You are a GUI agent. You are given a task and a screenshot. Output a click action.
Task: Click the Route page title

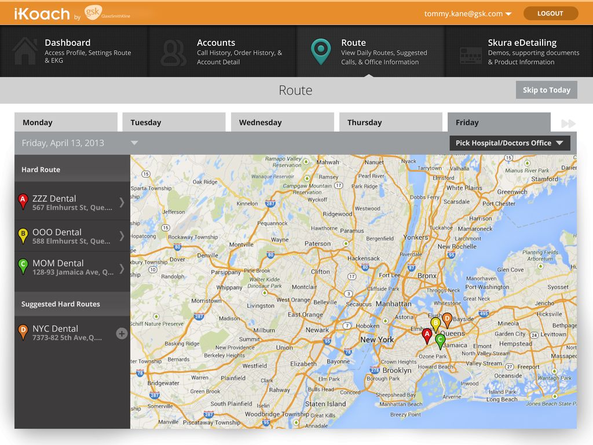(295, 90)
